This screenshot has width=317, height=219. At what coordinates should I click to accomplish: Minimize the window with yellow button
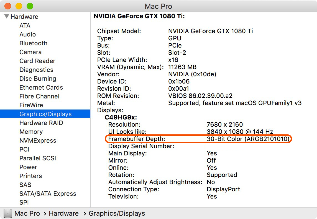pos(19,6)
